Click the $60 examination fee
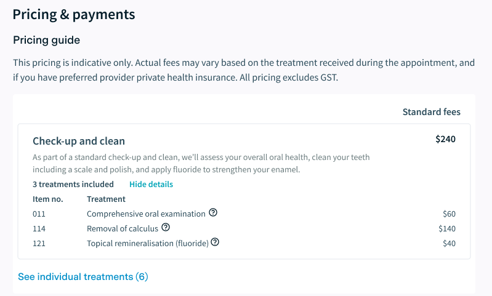Image resolution: width=492 pixels, height=296 pixels. click(449, 214)
